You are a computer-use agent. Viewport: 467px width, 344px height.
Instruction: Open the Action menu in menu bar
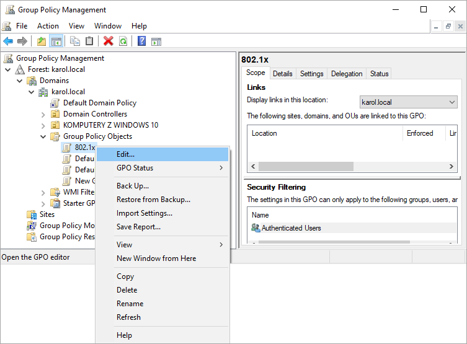pyautogui.click(x=48, y=26)
